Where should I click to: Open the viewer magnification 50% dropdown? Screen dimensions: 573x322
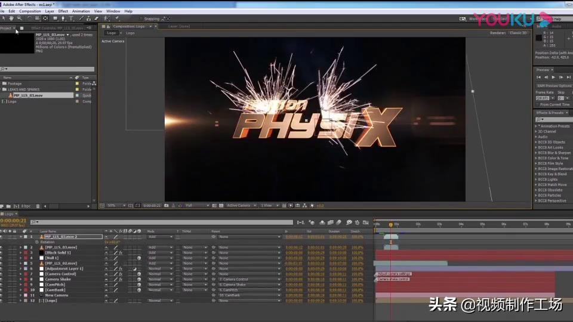tap(116, 206)
